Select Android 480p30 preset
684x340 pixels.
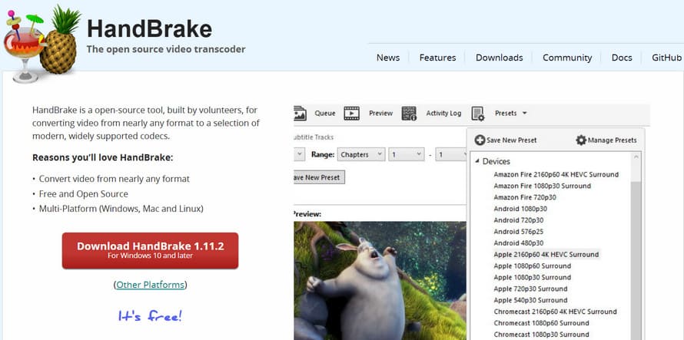[x=519, y=243]
